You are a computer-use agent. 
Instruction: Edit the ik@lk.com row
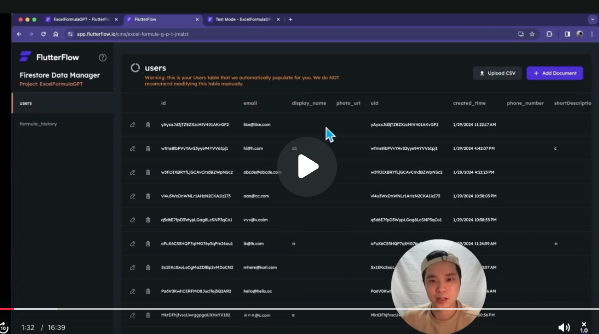(132, 244)
